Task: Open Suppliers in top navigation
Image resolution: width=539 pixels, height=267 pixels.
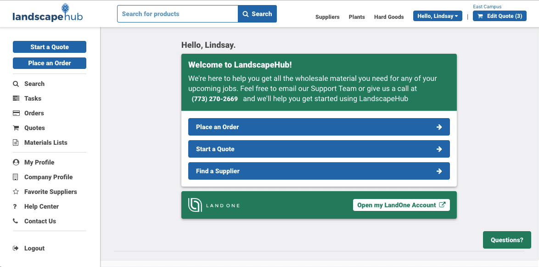Action: [327, 17]
